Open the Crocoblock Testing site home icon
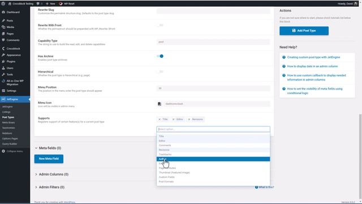 [x=10, y=4]
